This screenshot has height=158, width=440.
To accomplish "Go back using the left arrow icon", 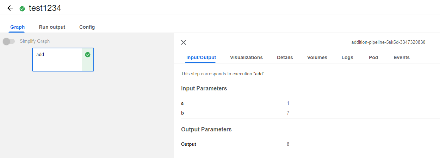I will [x=10, y=8].
